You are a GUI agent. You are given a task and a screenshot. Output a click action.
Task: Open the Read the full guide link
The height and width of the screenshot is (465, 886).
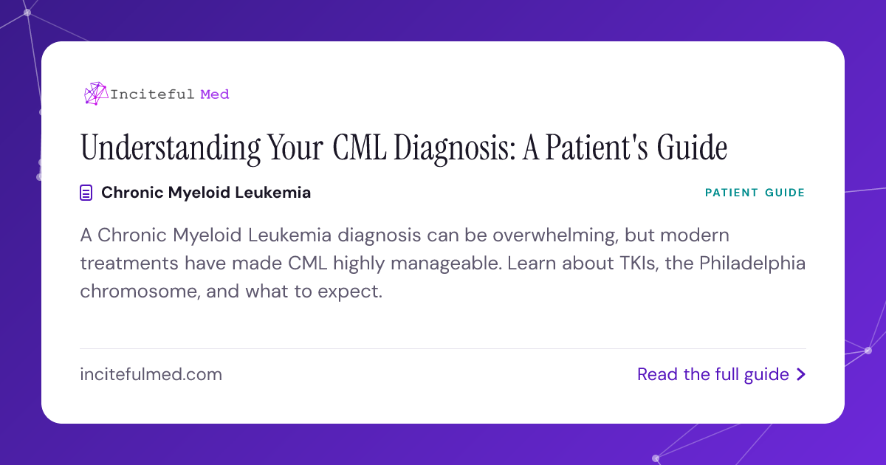(x=721, y=374)
